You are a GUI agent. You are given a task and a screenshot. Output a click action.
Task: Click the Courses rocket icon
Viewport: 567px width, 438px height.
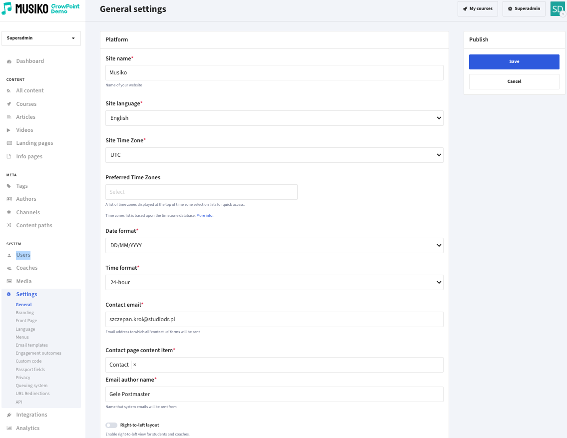pos(9,104)
